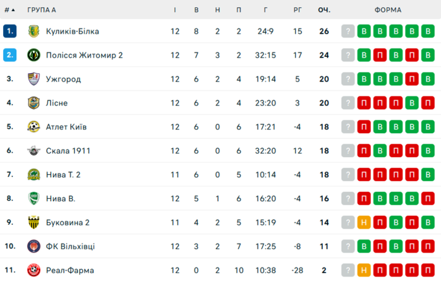Screen dimensions: 441x281
Task: Click the Ужгород team emblem
Action: tap(34, 79)
